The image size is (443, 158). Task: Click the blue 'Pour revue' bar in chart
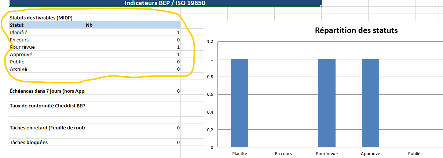point(326,103)
